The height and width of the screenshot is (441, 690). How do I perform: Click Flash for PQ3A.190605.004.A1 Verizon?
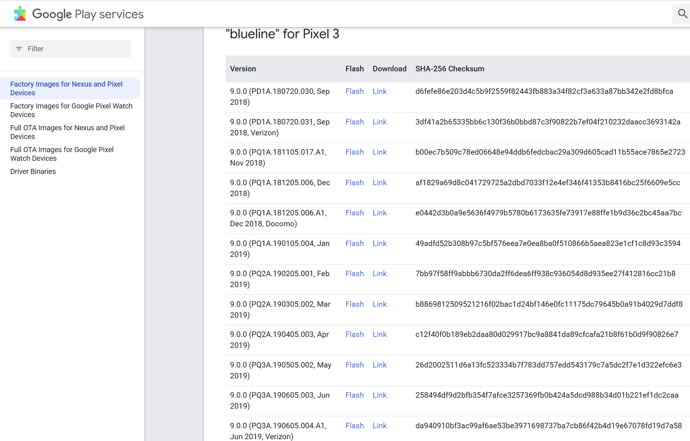coord(355,426)
